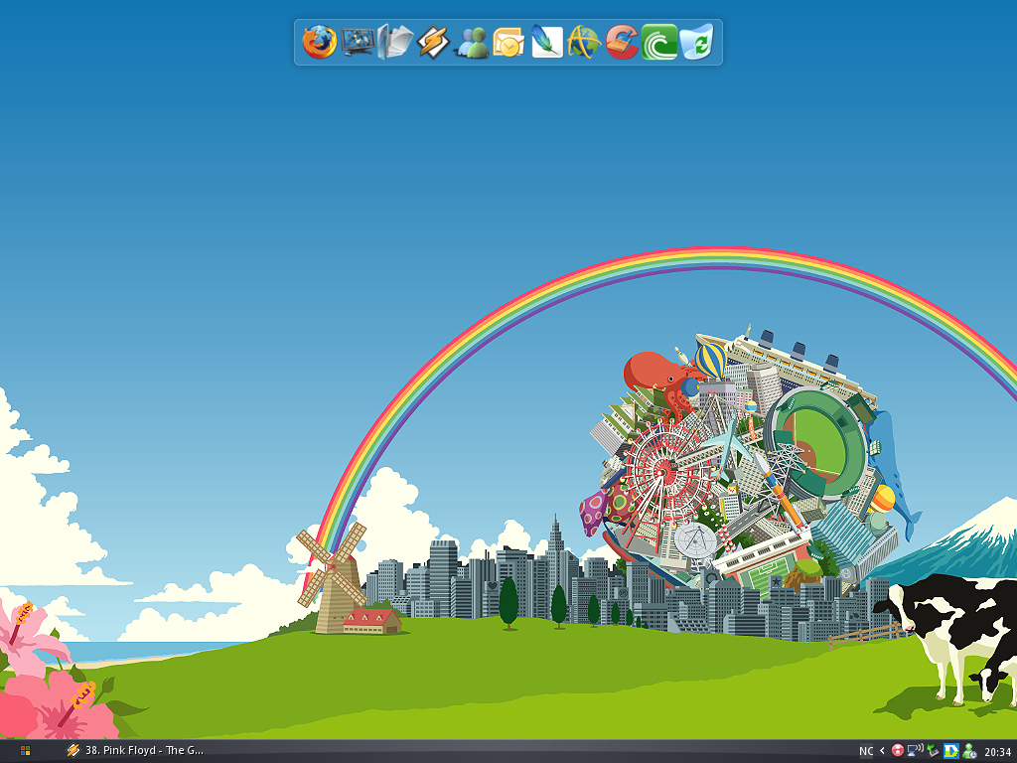Select the blue D tray icon

(951, 751)
